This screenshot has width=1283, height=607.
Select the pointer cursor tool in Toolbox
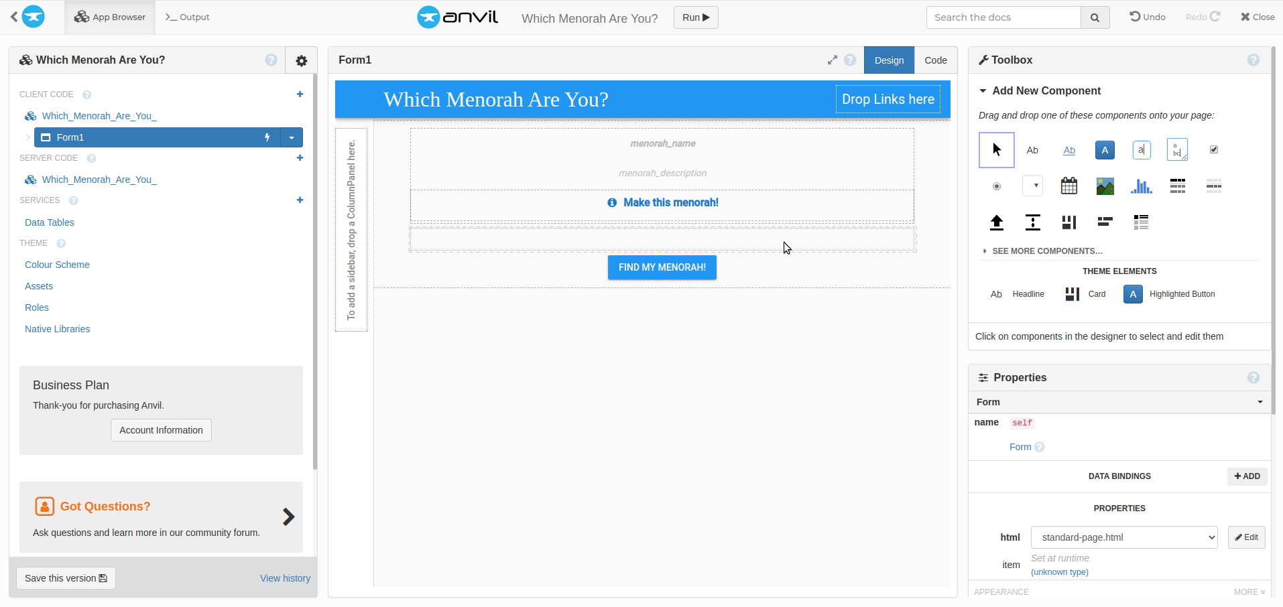pyautogui.click(x=997, y=150)
